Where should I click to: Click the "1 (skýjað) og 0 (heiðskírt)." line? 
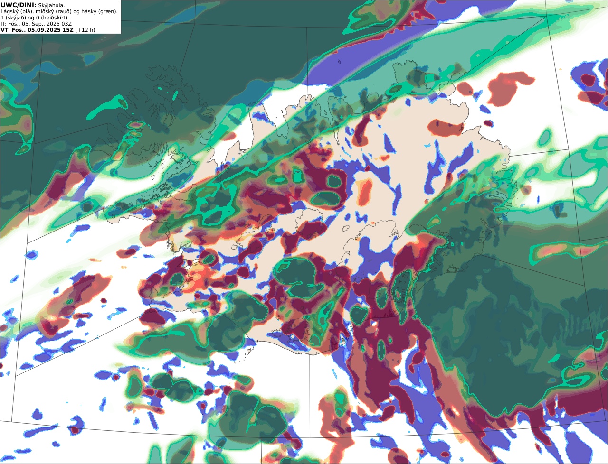35,18
